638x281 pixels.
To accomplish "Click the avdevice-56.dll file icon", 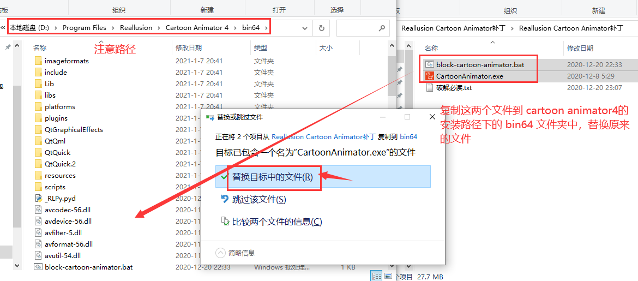I will tap(38, 222).
